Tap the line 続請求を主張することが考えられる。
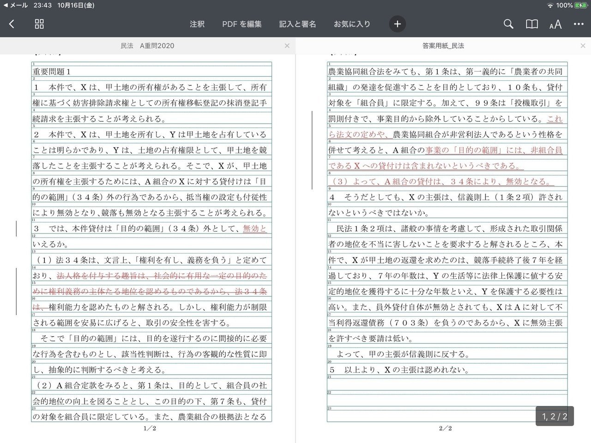 click(99, 119)
